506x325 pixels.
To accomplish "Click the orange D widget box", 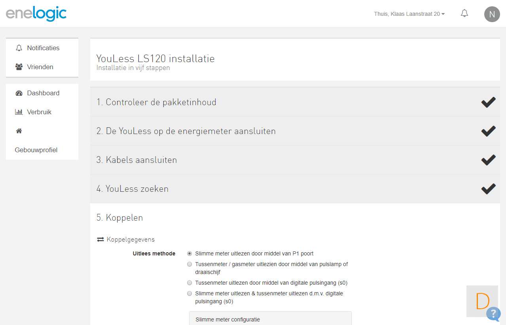I will (x=482, y=301).
